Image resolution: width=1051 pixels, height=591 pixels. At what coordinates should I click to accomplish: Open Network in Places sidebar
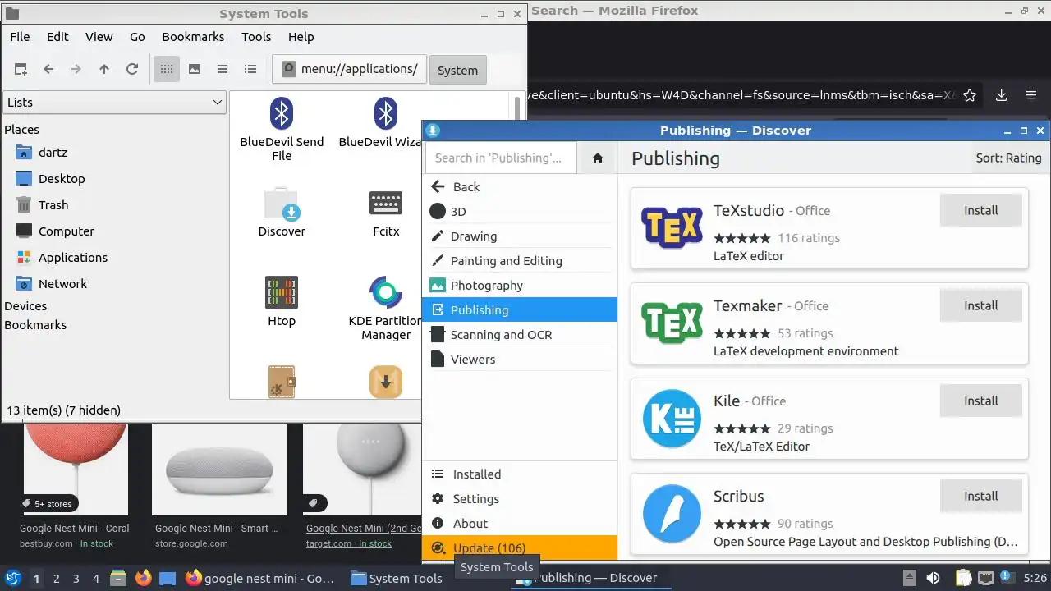pyautogui.click(x=62, y=284)
